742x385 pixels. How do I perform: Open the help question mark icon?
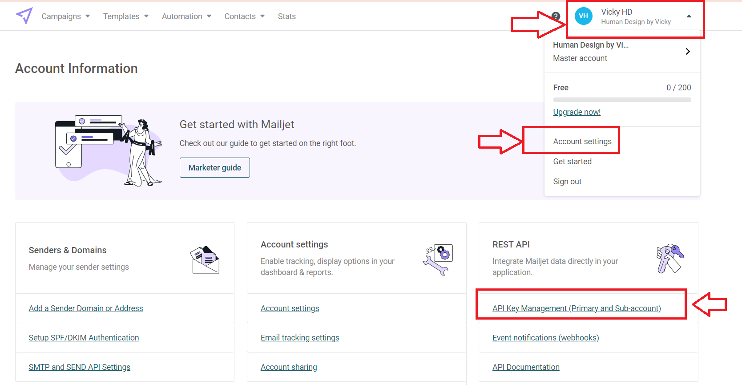556,16
